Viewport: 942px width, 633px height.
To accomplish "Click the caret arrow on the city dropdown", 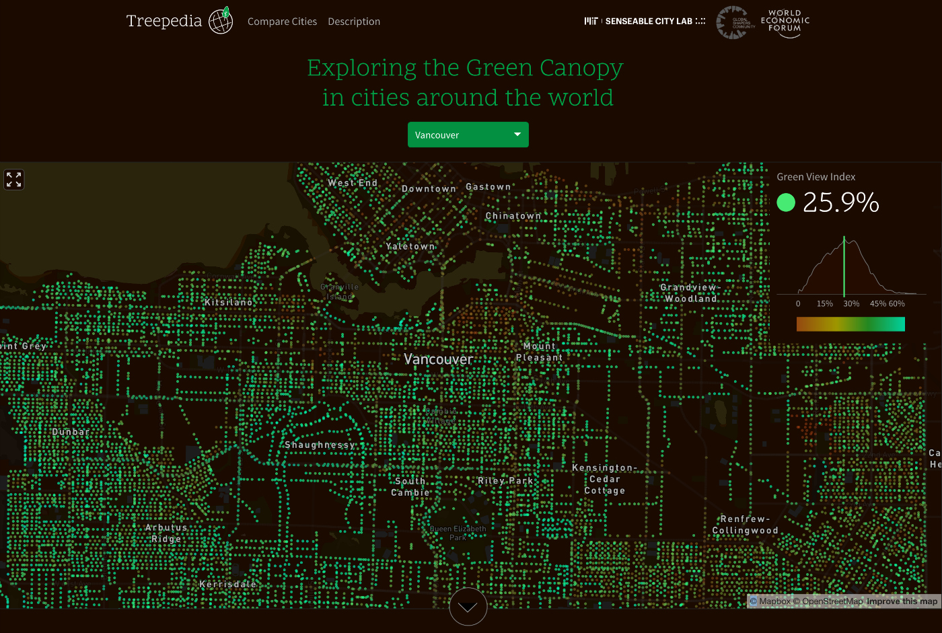I will pyautogui.click(x=517, y=135).
